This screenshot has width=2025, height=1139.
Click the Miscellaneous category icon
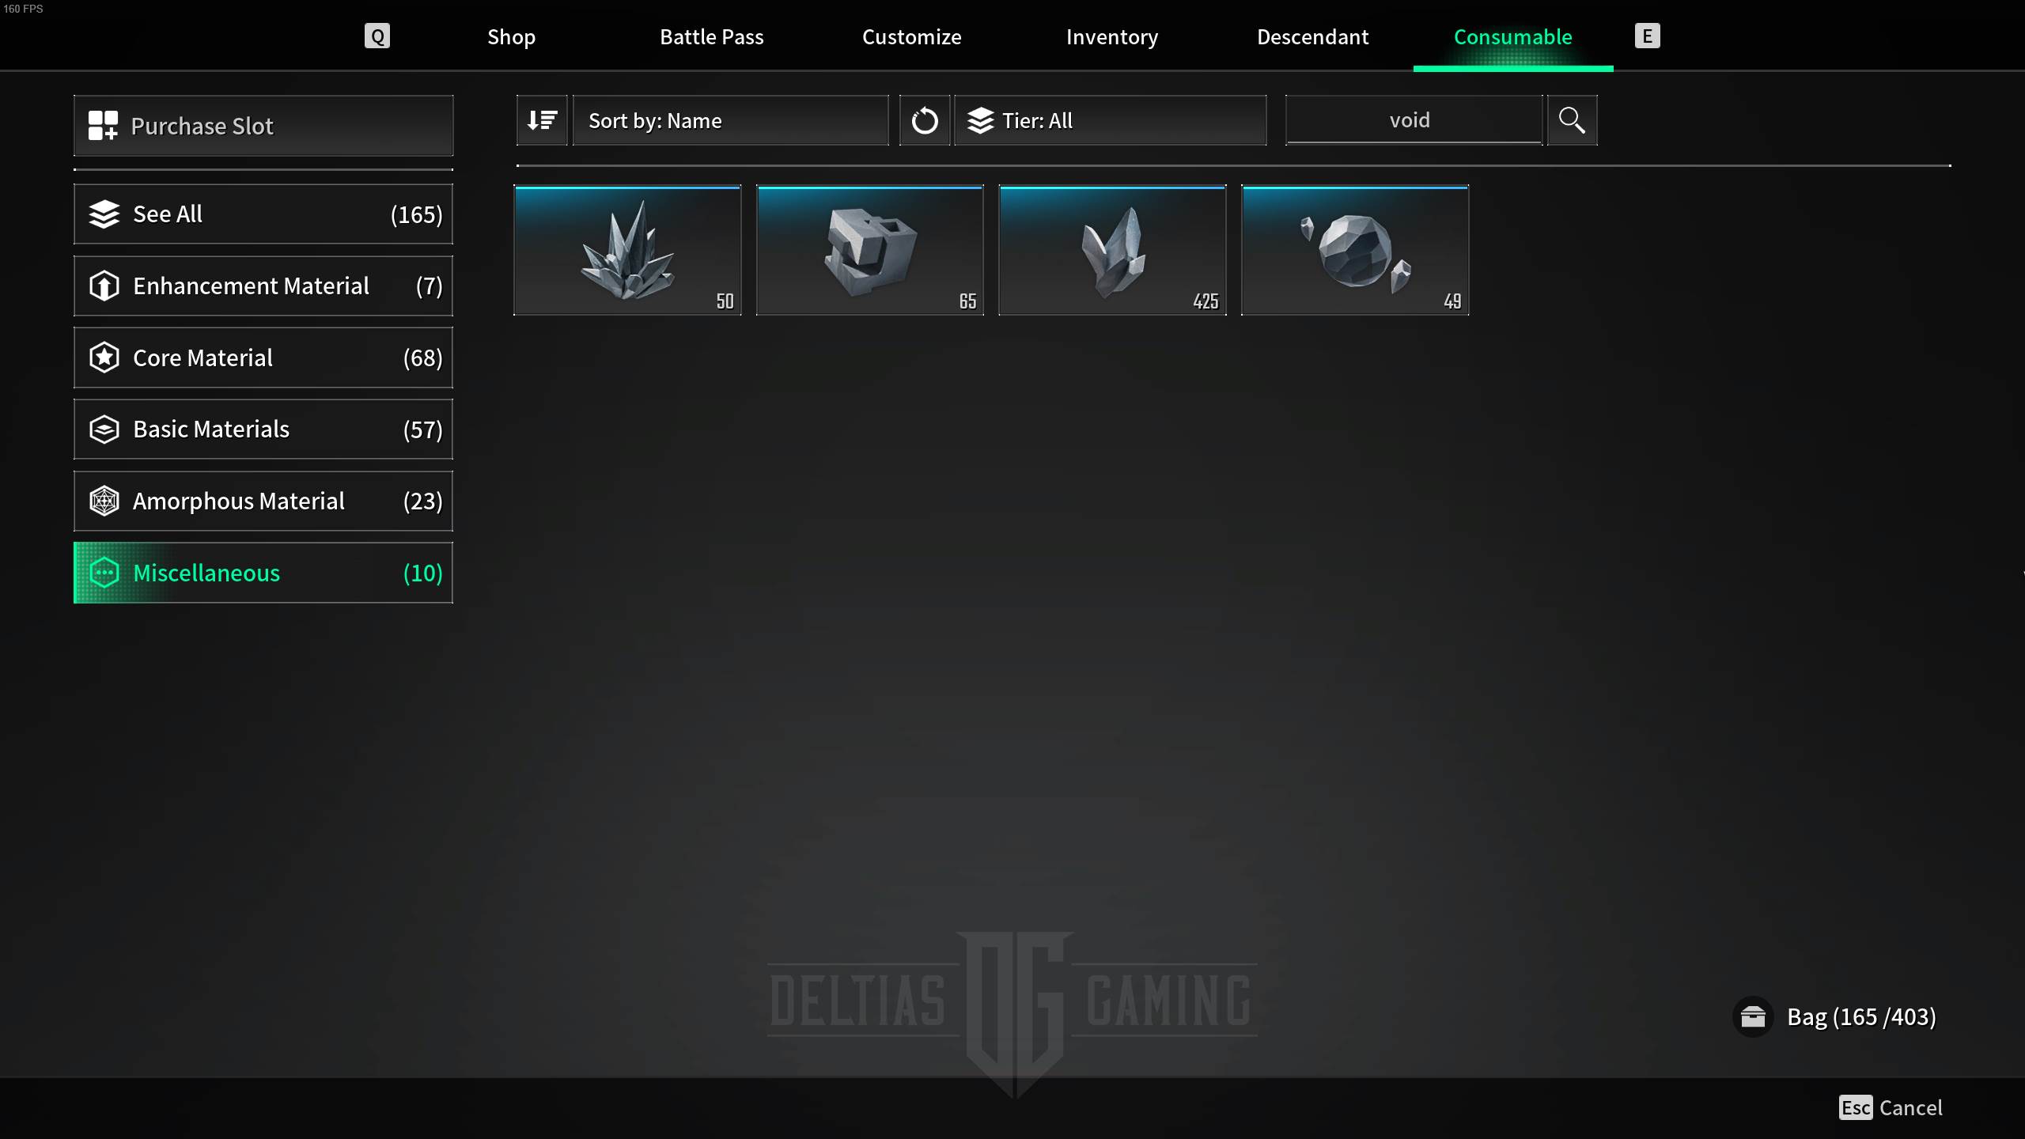pyautogui.click(x=104, y=572)
